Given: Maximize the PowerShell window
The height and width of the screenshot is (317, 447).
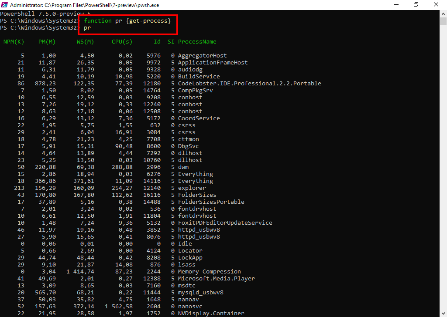Looking at the screenshot, I should pyautogui.click(x=416, y=5).
